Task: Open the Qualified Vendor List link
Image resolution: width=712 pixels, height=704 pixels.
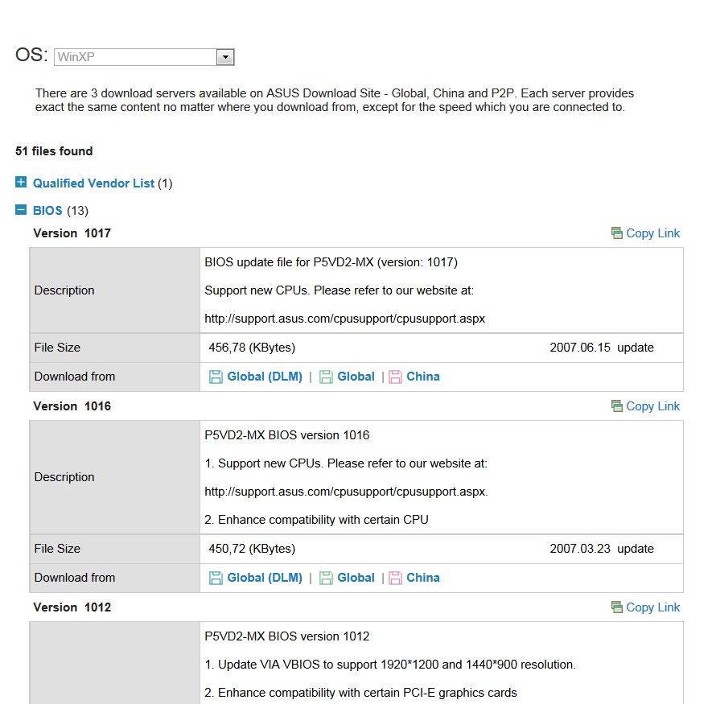Action: [93, 183]
